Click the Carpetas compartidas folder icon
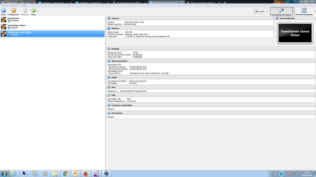316x177 pixels. pyautogui.click(x=109, y=105)
